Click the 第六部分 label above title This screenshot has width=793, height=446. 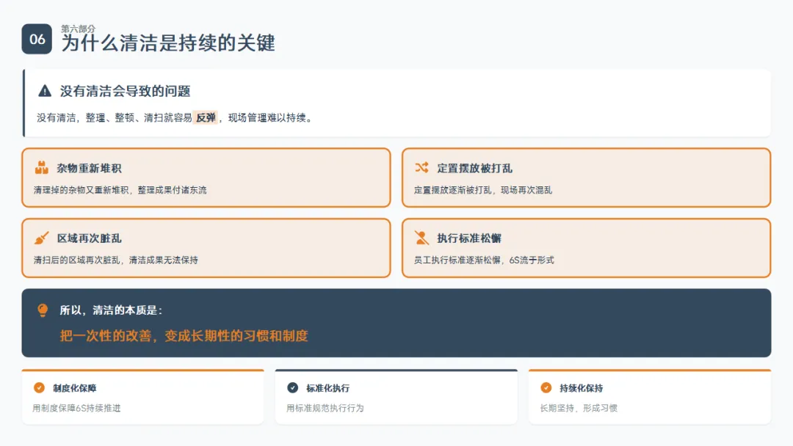pyautogui.click(x=78, y=29)
